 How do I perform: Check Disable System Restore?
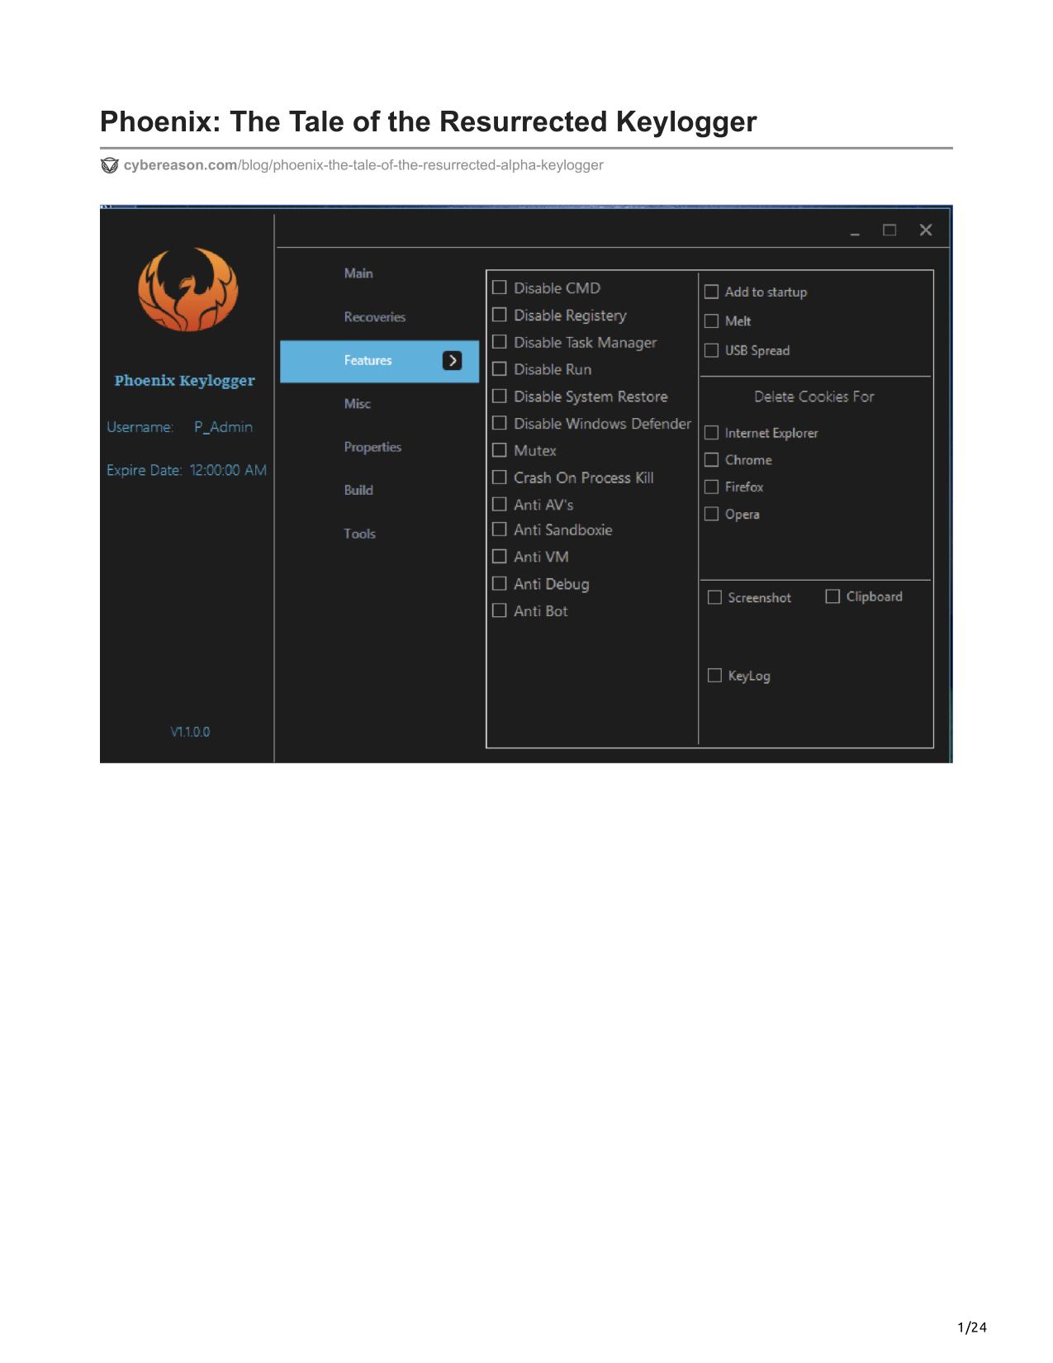tap(500, 397)
